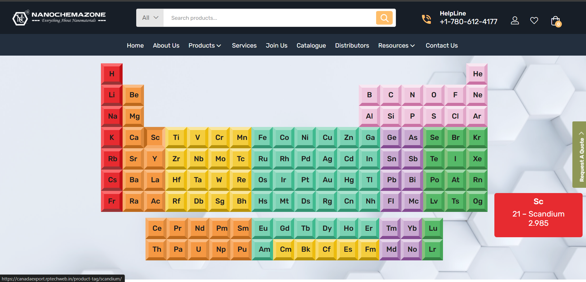
Task: Select the Carbon (C) tile
Action: tap(391, 95)
